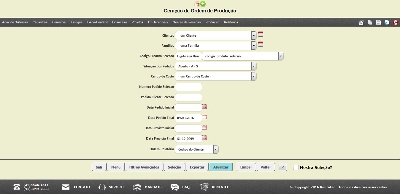Click the red icon beside Clientes dropdown
The image size is (400, 194).
point(261,34)
